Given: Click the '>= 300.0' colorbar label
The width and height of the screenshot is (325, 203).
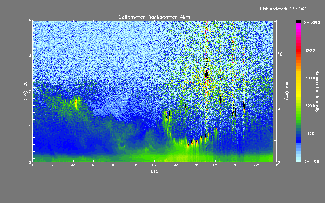Looking at the screenshot, I should pyautogui.click(x=312, y=22).
